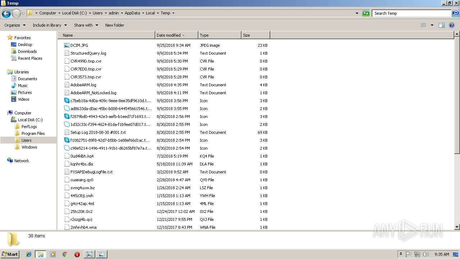Navigate to Computer in breadcrumb
This screenshot has width=460, height=259.
click(47, 13)
